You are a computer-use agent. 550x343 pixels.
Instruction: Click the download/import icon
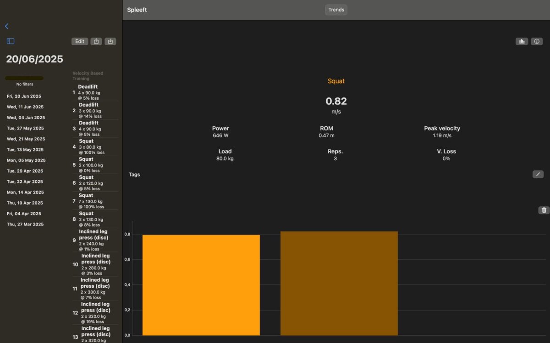[110, 41]
